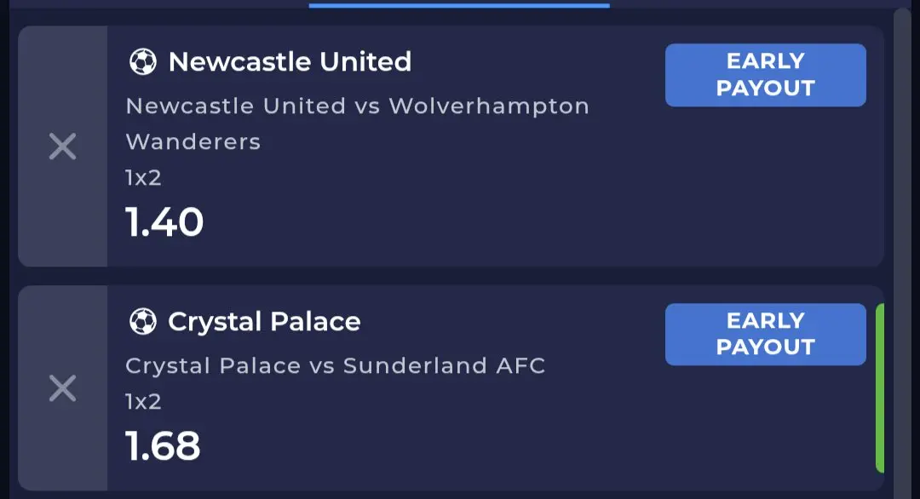Select the Newcastle United pick title
Viewport: 920px width, 499px height.
click(290, 61)
